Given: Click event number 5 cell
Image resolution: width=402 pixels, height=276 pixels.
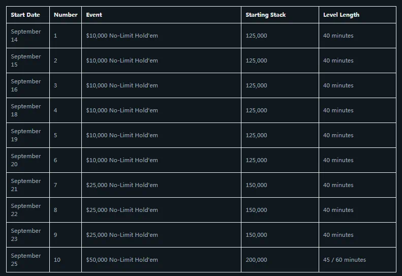Looking at the screenshot, I should tap(55, 135).
